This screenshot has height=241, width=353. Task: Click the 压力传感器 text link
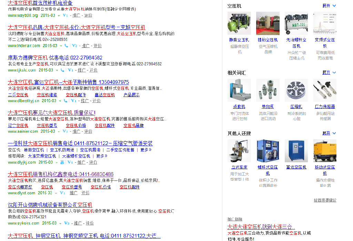point(325,107)
